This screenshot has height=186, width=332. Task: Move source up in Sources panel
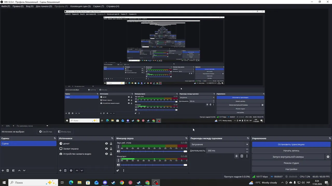77,171
